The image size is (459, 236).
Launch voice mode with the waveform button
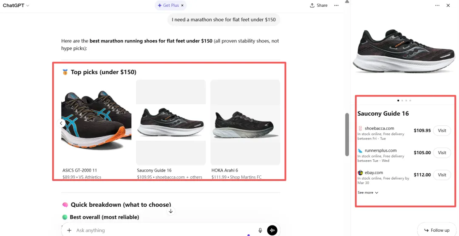point(272,230)
